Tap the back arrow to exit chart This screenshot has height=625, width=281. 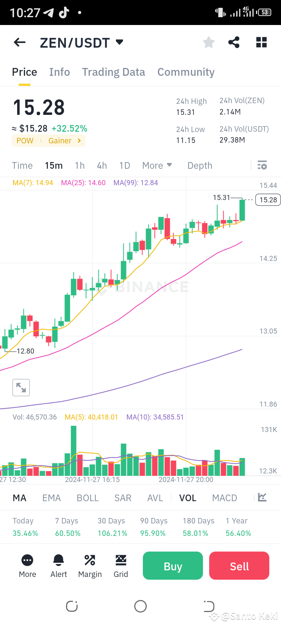[19, 42]
